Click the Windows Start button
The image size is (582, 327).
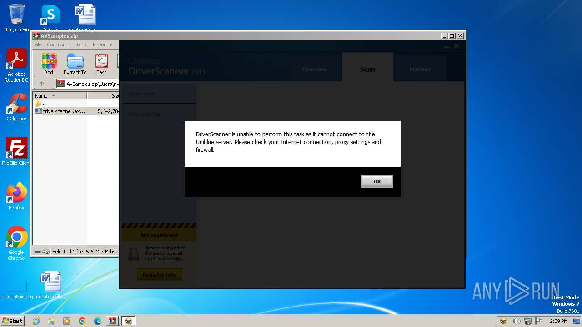coord(12,321)
